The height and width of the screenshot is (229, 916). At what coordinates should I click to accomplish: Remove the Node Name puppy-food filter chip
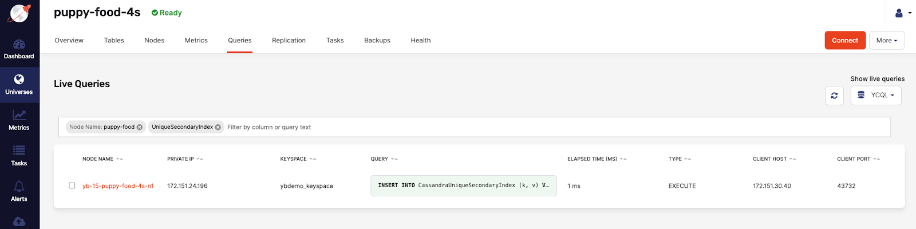140,127
